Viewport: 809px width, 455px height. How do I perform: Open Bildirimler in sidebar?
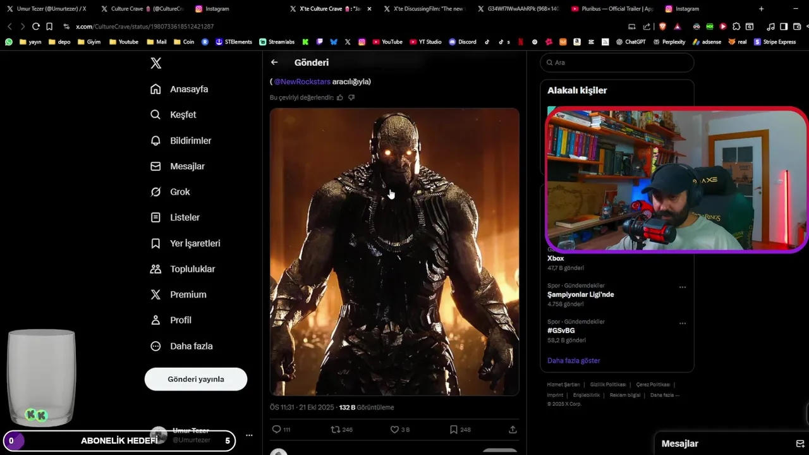pyautogui.click(x=181, y=140)
